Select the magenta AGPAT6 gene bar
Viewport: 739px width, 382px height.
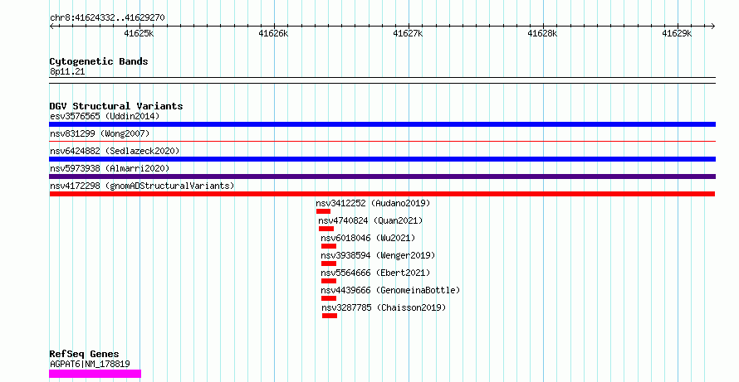95,374
